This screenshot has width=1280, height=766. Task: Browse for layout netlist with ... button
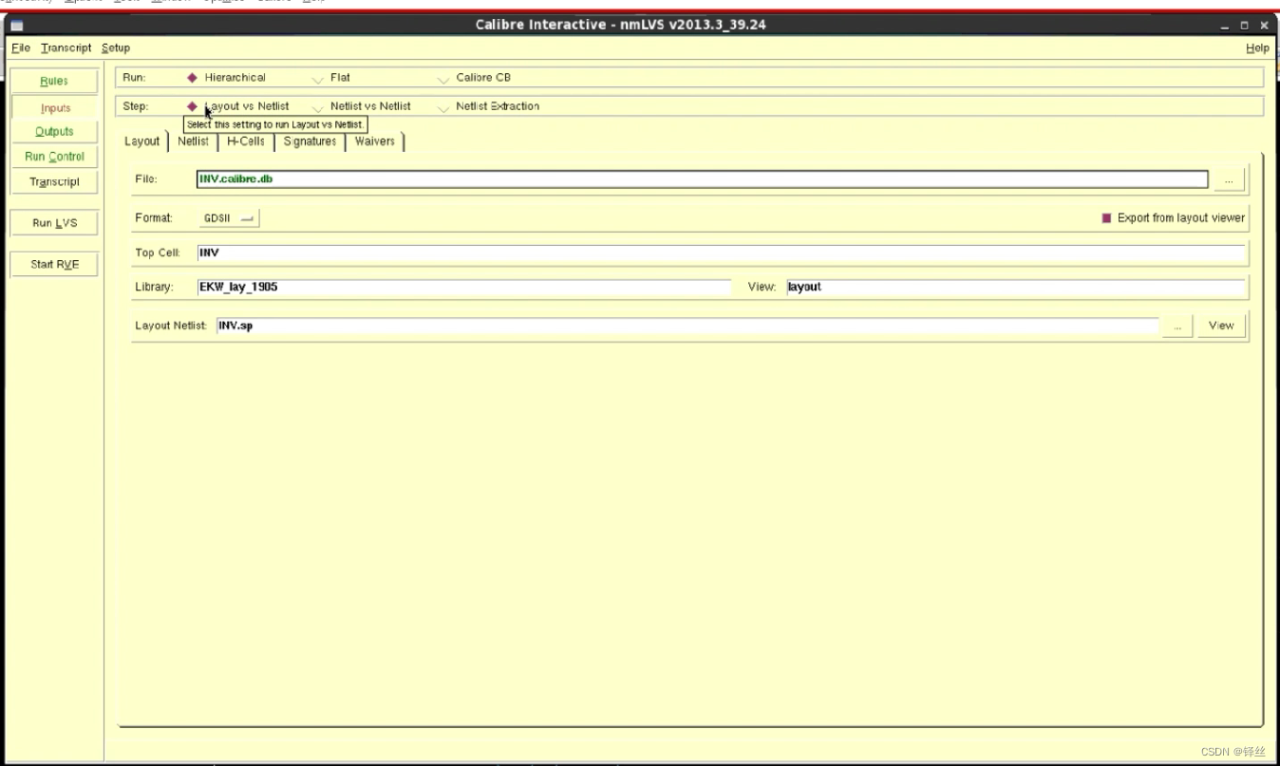point(1177,326)
